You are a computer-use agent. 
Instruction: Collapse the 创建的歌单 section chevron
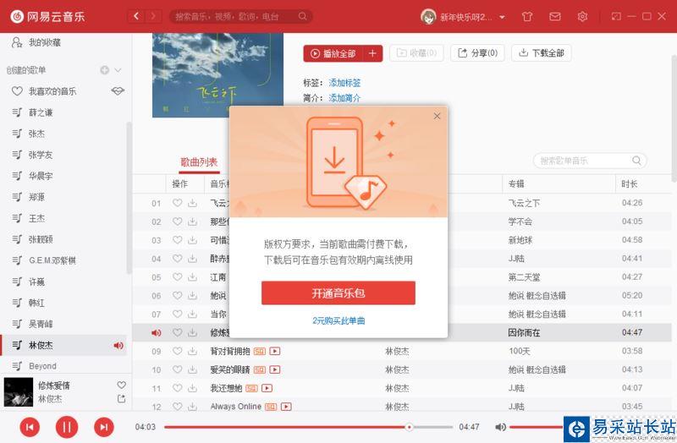coord(118,70)
